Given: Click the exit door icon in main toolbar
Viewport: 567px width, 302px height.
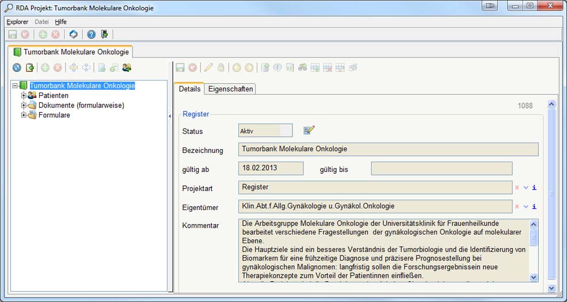Looking at the screenshot, I should [x=104, y=35].
